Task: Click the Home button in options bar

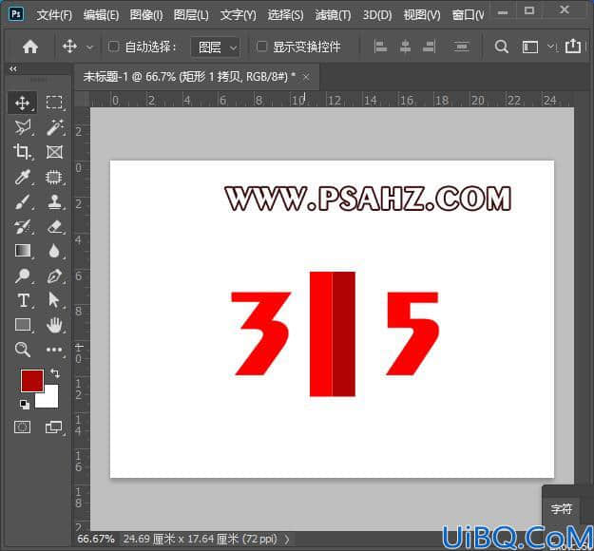Action: (30, 47)
